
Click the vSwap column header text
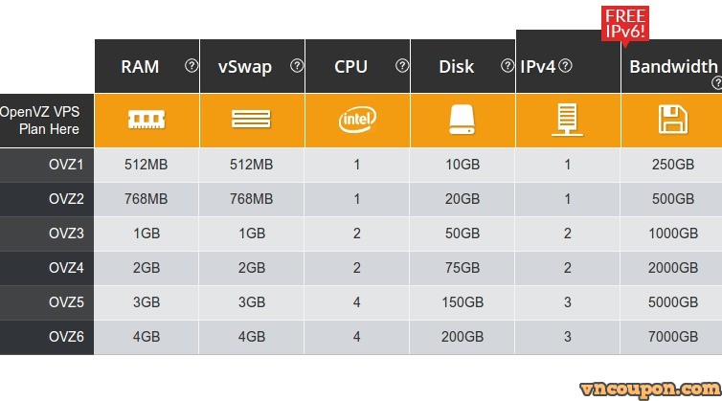pyautogui.click(x=245, y=67)
